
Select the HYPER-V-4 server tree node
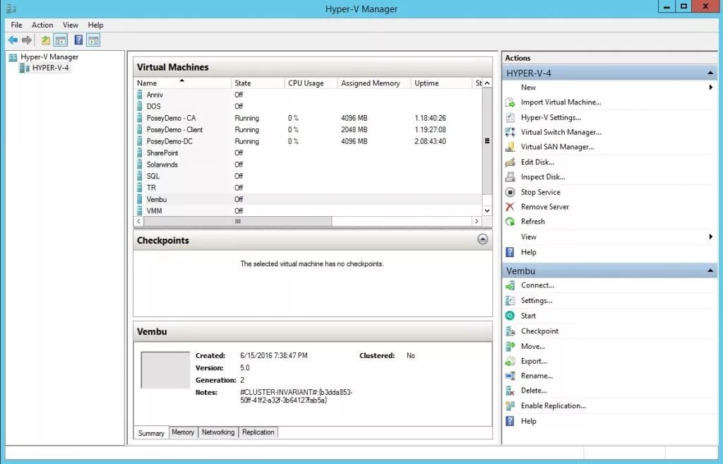[x=50, y=68]
